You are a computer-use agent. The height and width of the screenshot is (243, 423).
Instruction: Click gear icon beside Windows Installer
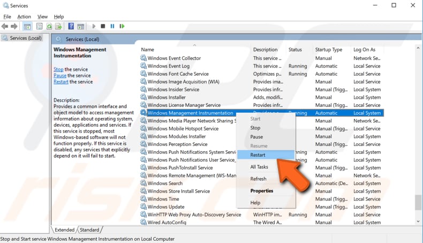pyautogui.click(x=143, y=97)
